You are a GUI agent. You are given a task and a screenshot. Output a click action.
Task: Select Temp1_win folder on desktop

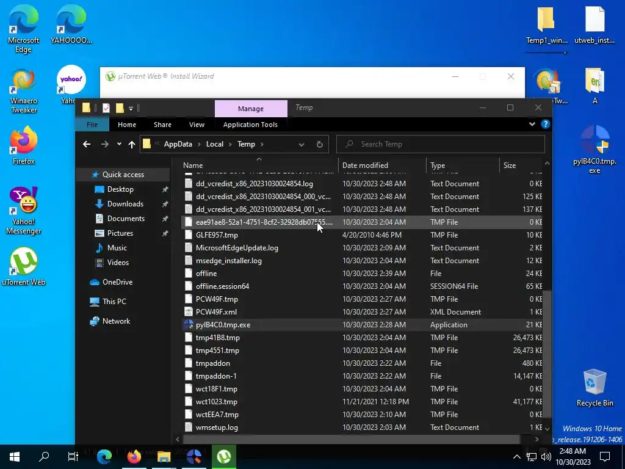[x=546, y=24]
